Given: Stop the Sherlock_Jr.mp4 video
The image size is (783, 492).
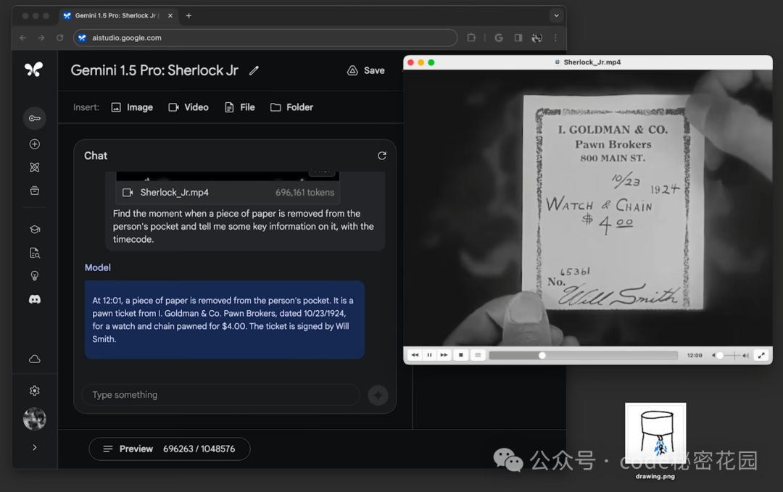Looking at the screenshot, I should click(x=461, y=355).
